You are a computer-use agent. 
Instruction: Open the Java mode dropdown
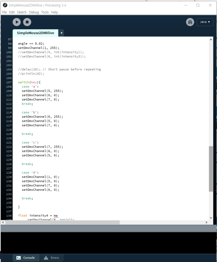(x=205, y=22)
